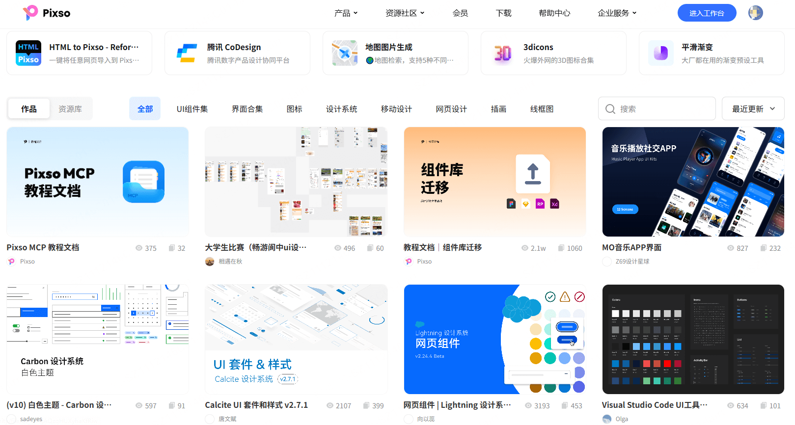Switch to the 作品 view
Viewport: 795px width, 425px height.
[x=29, y=109]
